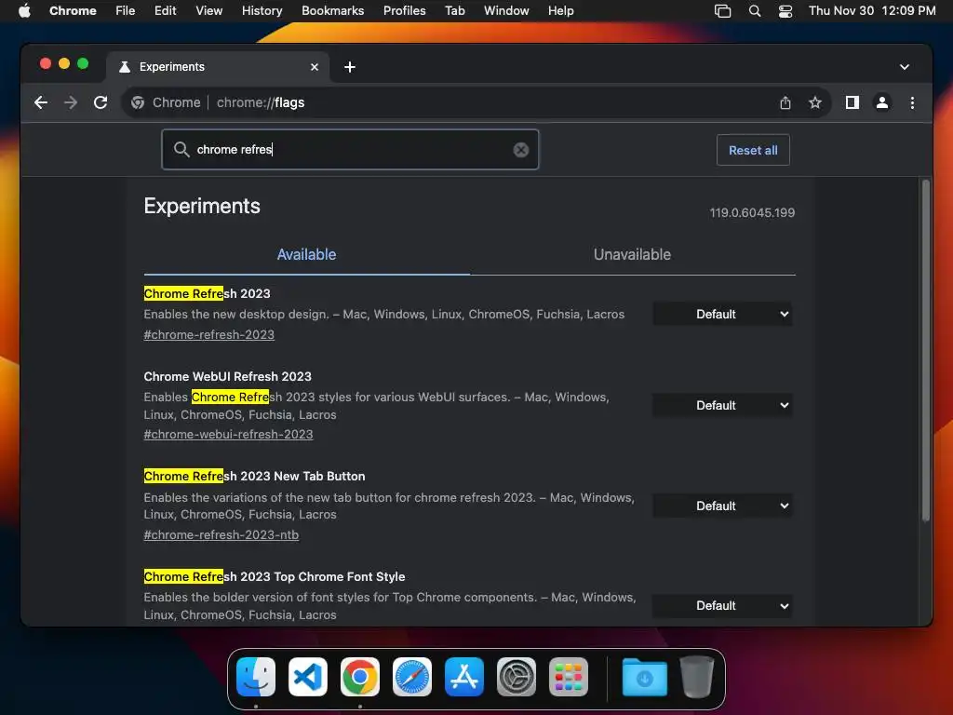This screenshot has height=715, width=953.
Task: Follow the #chrome-refresh-2023-ntb link
Action: click(x=221, y=535)
